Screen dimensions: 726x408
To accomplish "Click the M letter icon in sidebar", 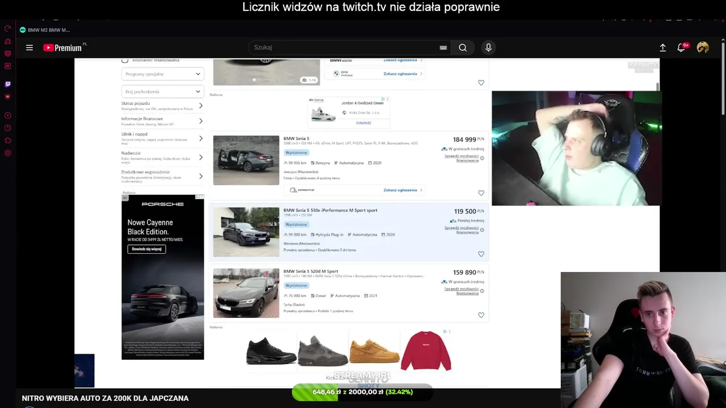I will point(7,66).
